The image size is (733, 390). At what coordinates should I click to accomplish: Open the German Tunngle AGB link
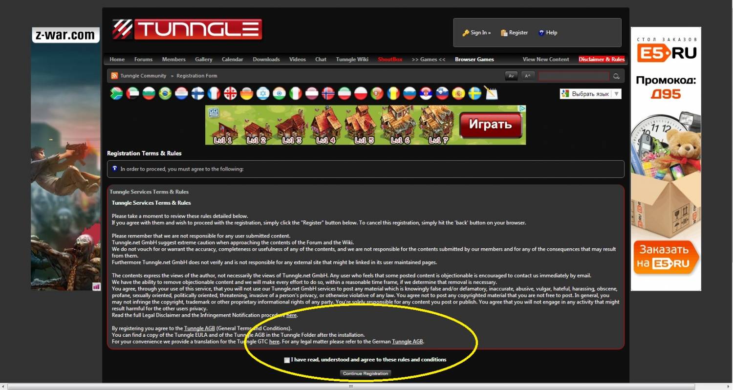(x=408, y=342)
